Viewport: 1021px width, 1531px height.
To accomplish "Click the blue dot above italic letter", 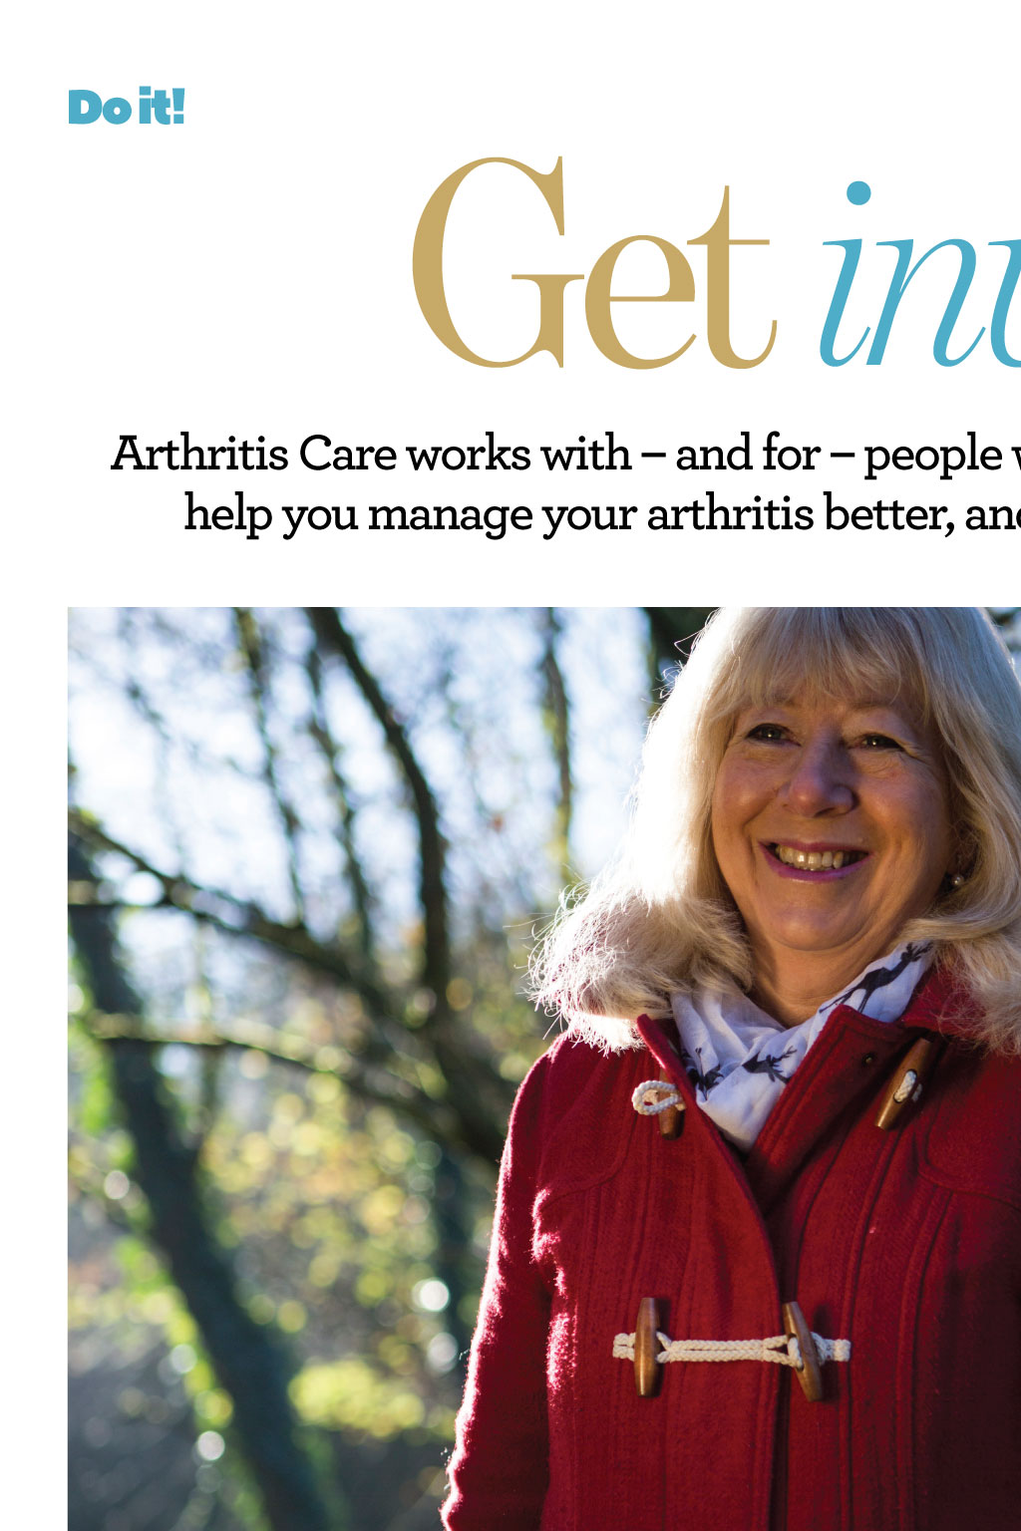I will click(858, 192).
